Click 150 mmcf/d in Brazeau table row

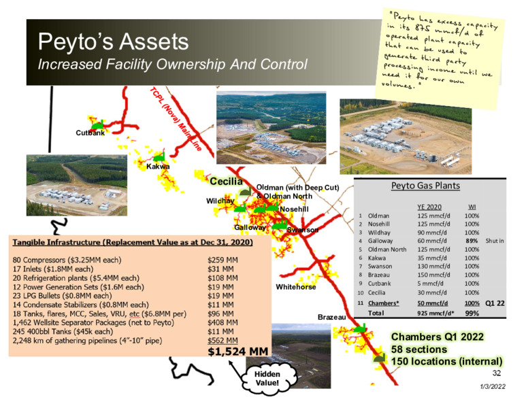pos(433,275)
